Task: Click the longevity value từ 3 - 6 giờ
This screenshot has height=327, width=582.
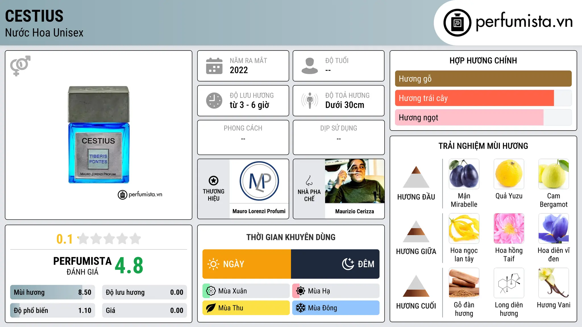Action: (x=250, y=105)
